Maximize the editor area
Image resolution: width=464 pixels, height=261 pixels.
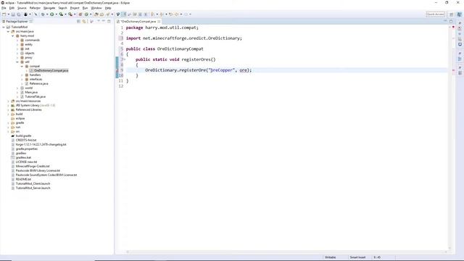point(451,21)
